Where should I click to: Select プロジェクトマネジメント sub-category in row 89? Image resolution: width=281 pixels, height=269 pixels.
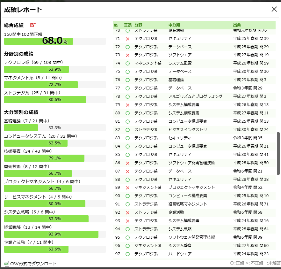point(191,188)
